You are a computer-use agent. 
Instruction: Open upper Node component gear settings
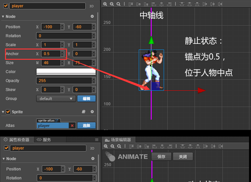pyautogui.click(x=92, y=16)
